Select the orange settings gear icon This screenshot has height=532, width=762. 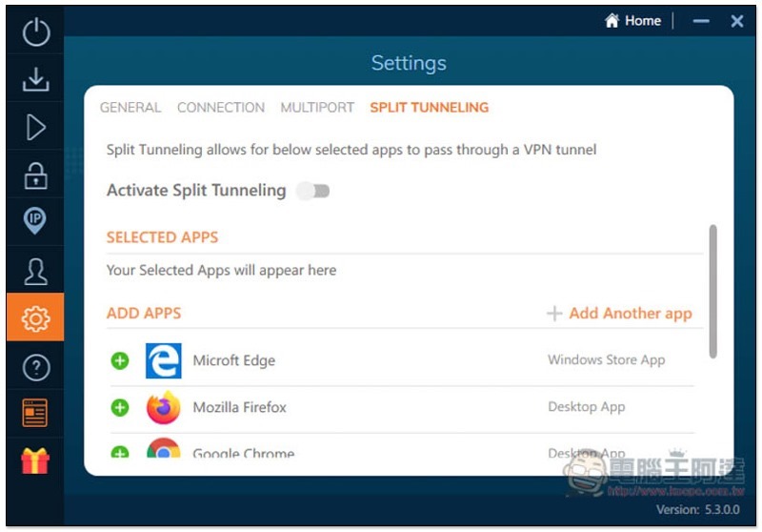point(35,318)
